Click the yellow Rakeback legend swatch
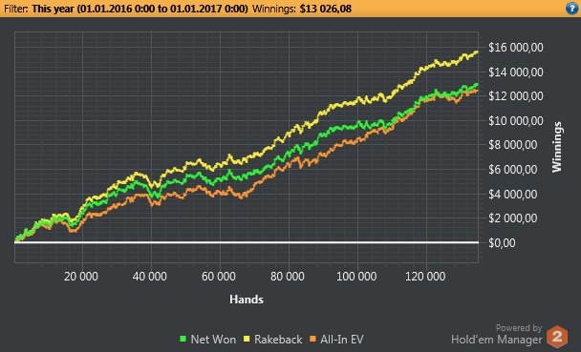 coord(247,339)
